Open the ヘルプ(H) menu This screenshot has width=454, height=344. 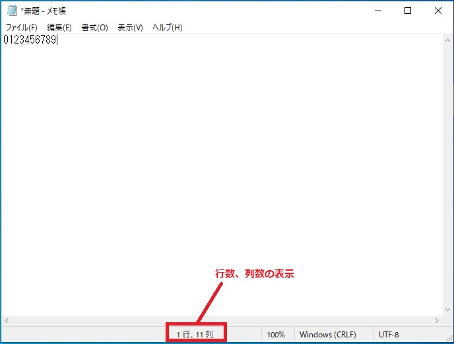tap(168, 28)
